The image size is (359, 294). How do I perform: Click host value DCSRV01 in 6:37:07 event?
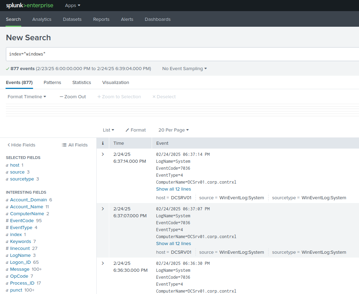[181, 252]
